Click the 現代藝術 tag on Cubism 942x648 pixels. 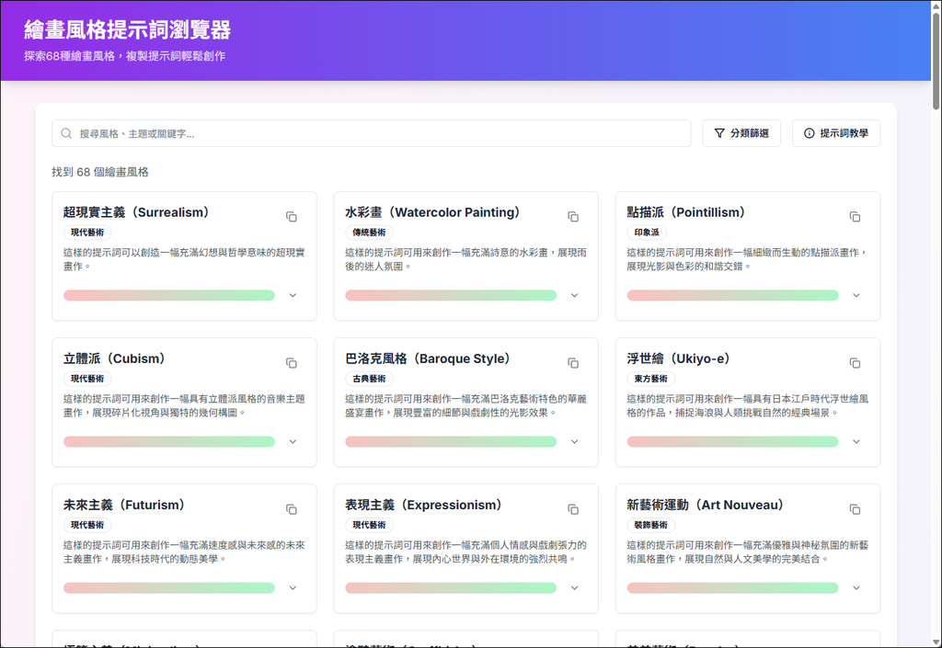(x=87, y=379)
